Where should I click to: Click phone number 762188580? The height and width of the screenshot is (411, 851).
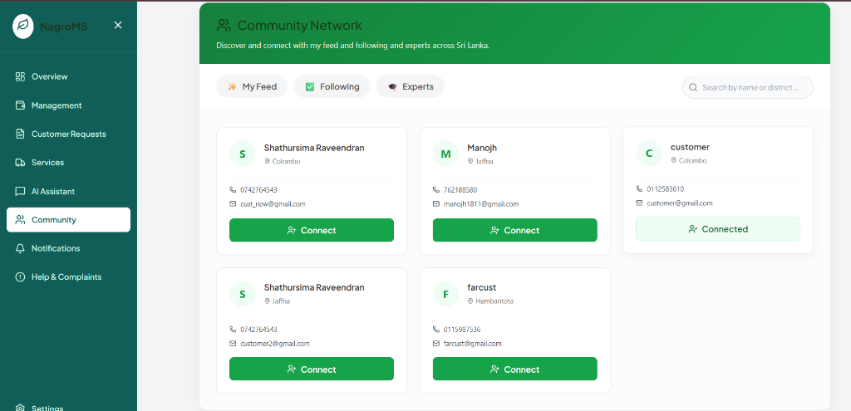point(460,190)
